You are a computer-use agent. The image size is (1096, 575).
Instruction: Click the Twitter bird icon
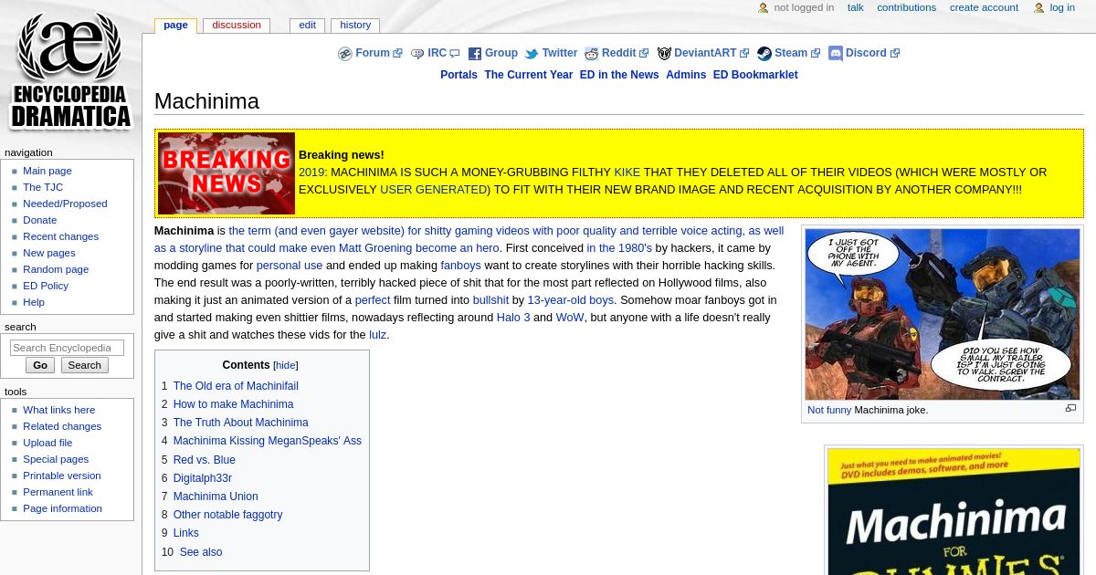point(532,54)
